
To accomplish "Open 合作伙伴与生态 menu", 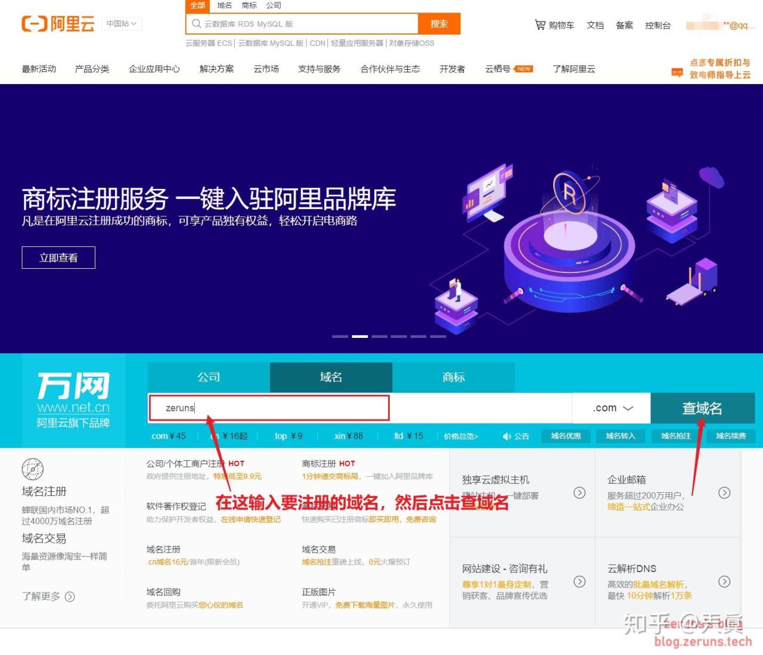I will point(390,69).
